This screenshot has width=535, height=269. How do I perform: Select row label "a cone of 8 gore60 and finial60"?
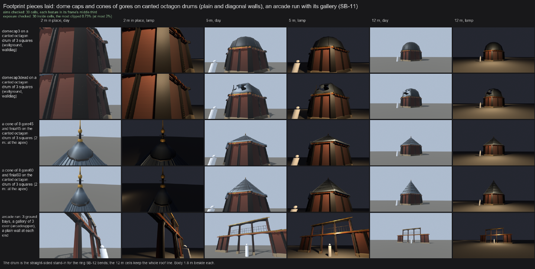[19, 179]
